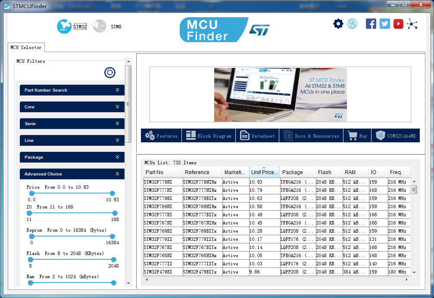The width and height of the screenshot is (434, 298).
Task: Select the STM32F777II part row
Action: coord(277,264)
